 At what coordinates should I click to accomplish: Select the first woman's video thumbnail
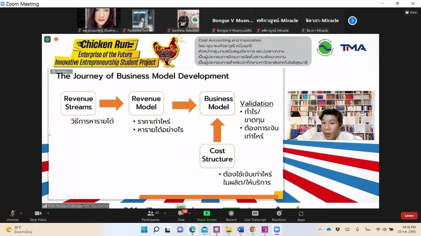tap(99, 20)
